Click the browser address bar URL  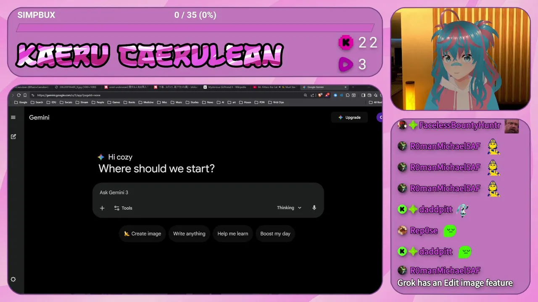pyautogui.click(x=69, y=95)
